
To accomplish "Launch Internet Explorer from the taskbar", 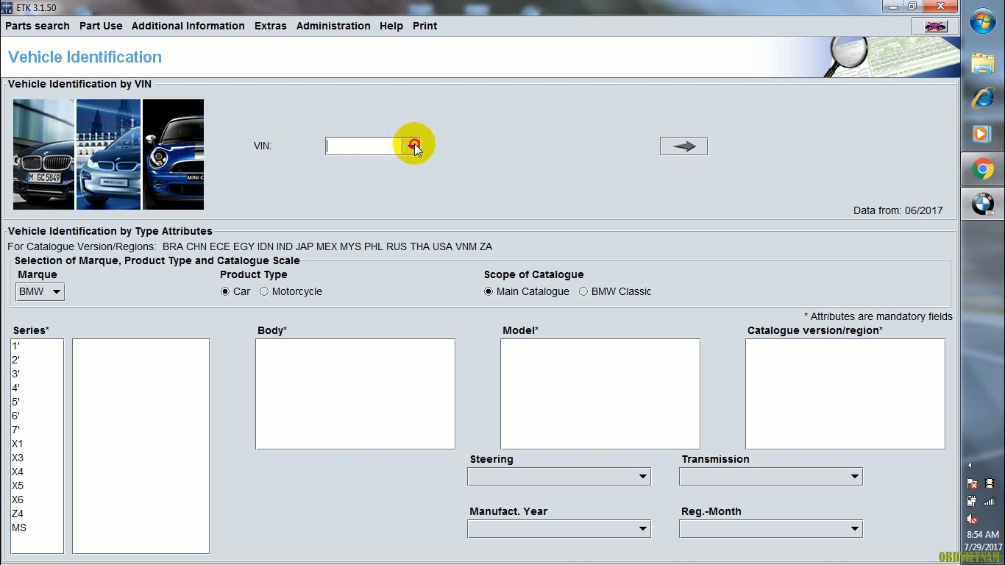I will coord(983,99).
